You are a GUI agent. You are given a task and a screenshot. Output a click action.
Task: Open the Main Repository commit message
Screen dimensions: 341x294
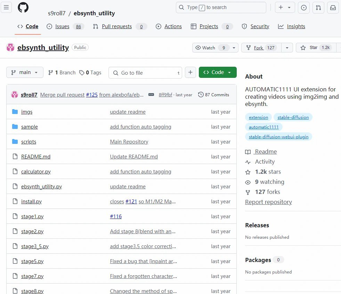[129, 142]
